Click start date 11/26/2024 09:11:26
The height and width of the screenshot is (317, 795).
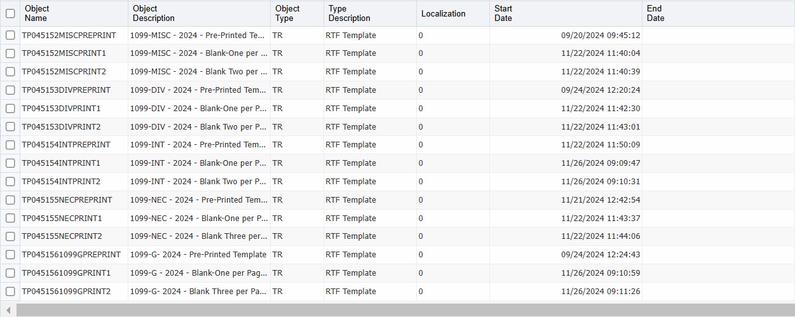pos(601,292)
